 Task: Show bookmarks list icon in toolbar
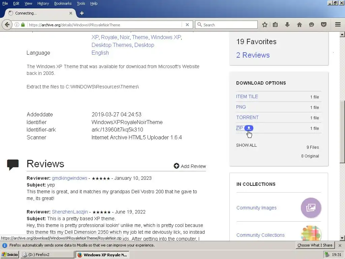pyautogui.click(x=275, y=25)
